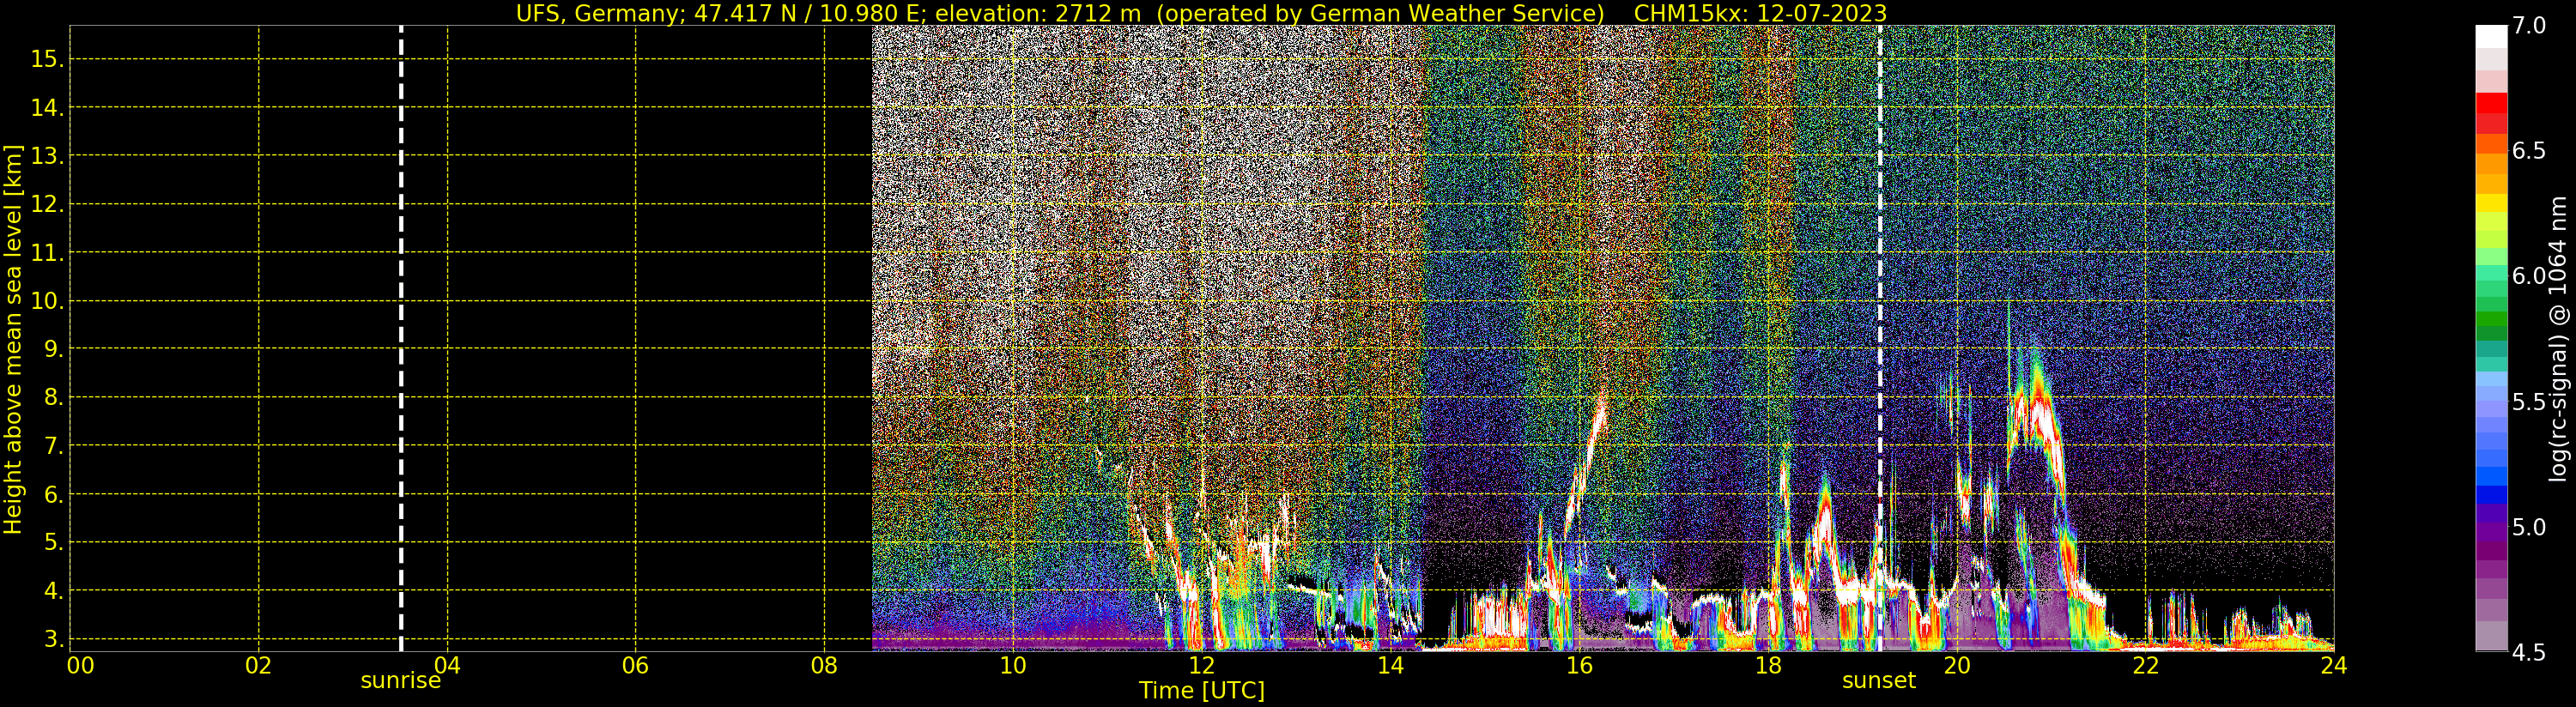The width and height of the screenshot is (2576, 707).
Task: Click the '14' time axis tick label
Action: pyautogui.click(x=1390, y=665)
